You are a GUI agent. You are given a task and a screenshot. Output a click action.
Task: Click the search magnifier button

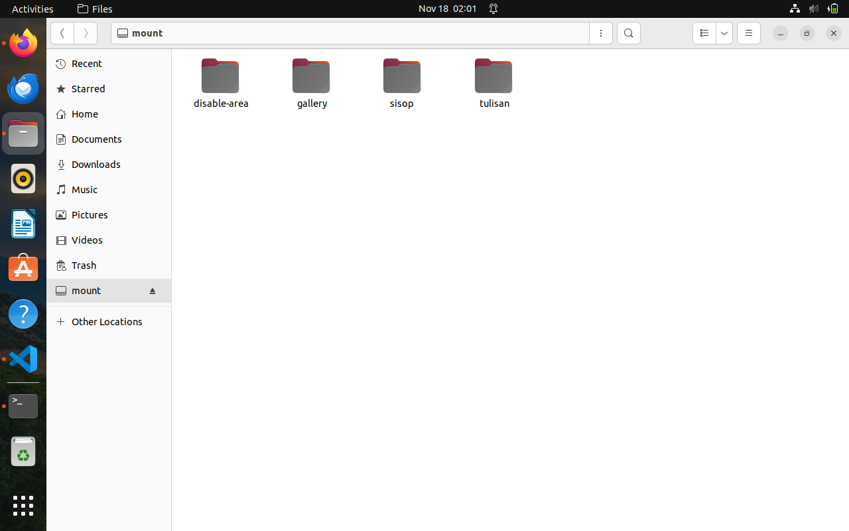tap(629, 33)
